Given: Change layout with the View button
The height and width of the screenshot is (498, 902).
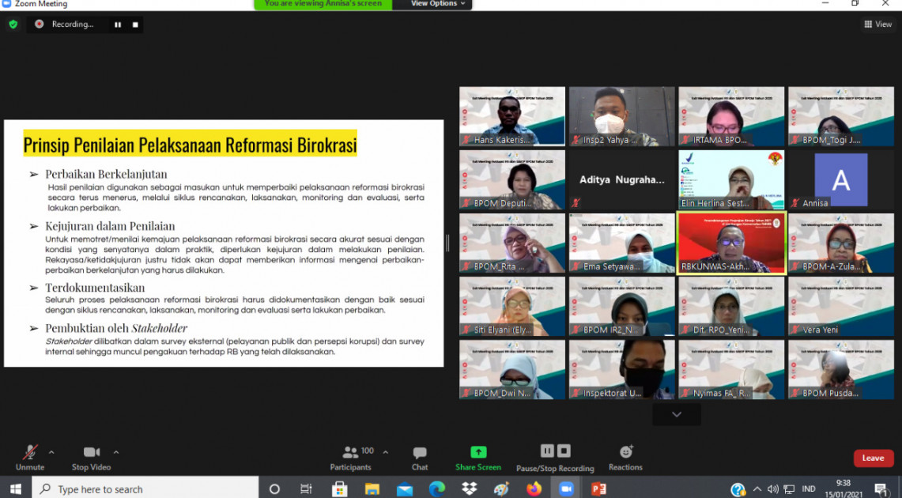Looking at the screenshot, I should pos(878,25).
